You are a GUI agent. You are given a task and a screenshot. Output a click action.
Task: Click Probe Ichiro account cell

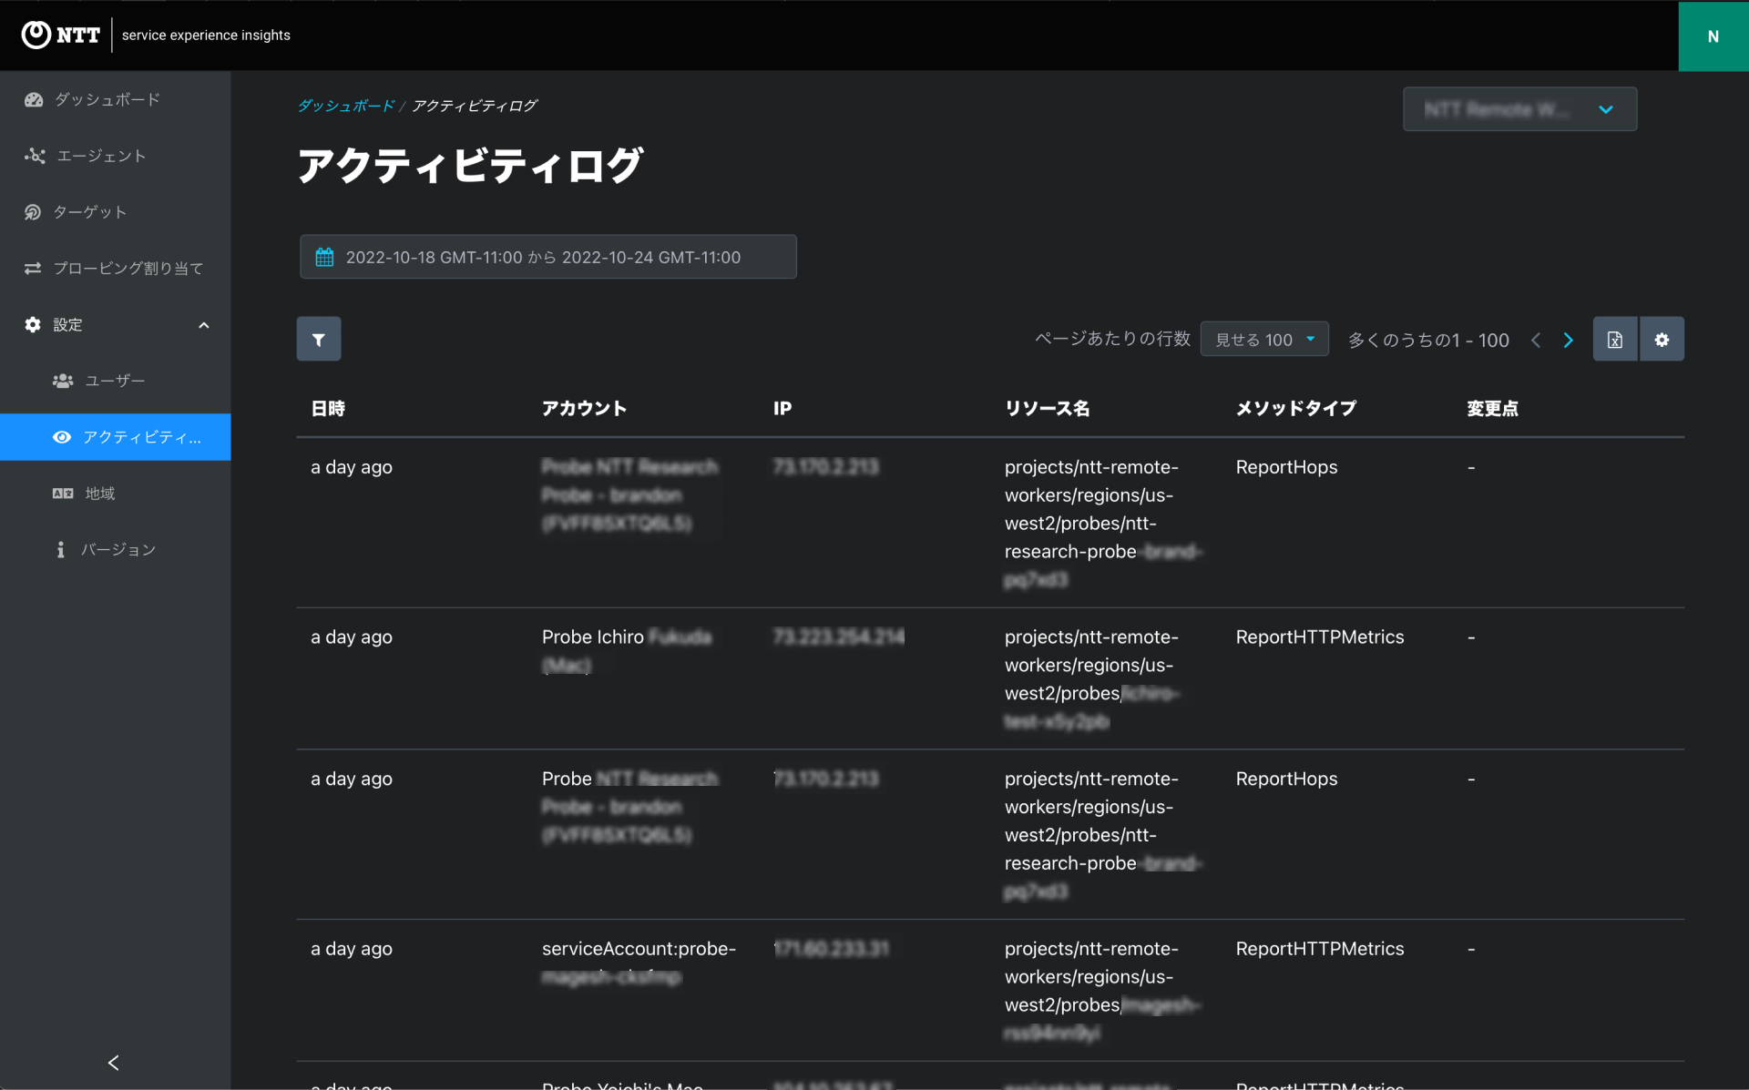coord(627,651)
